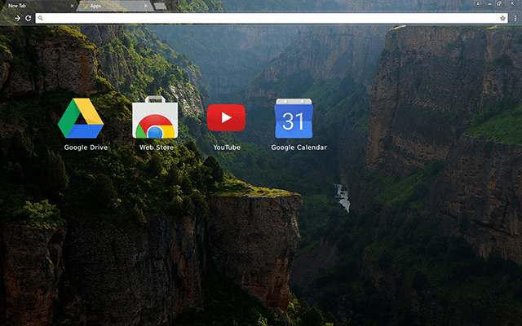Click the forward navigation arrow

point(17,17)
